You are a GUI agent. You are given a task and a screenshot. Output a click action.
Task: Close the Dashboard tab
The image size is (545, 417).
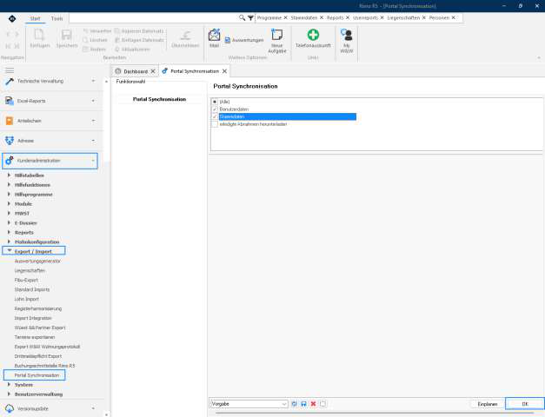pos(153,71)
